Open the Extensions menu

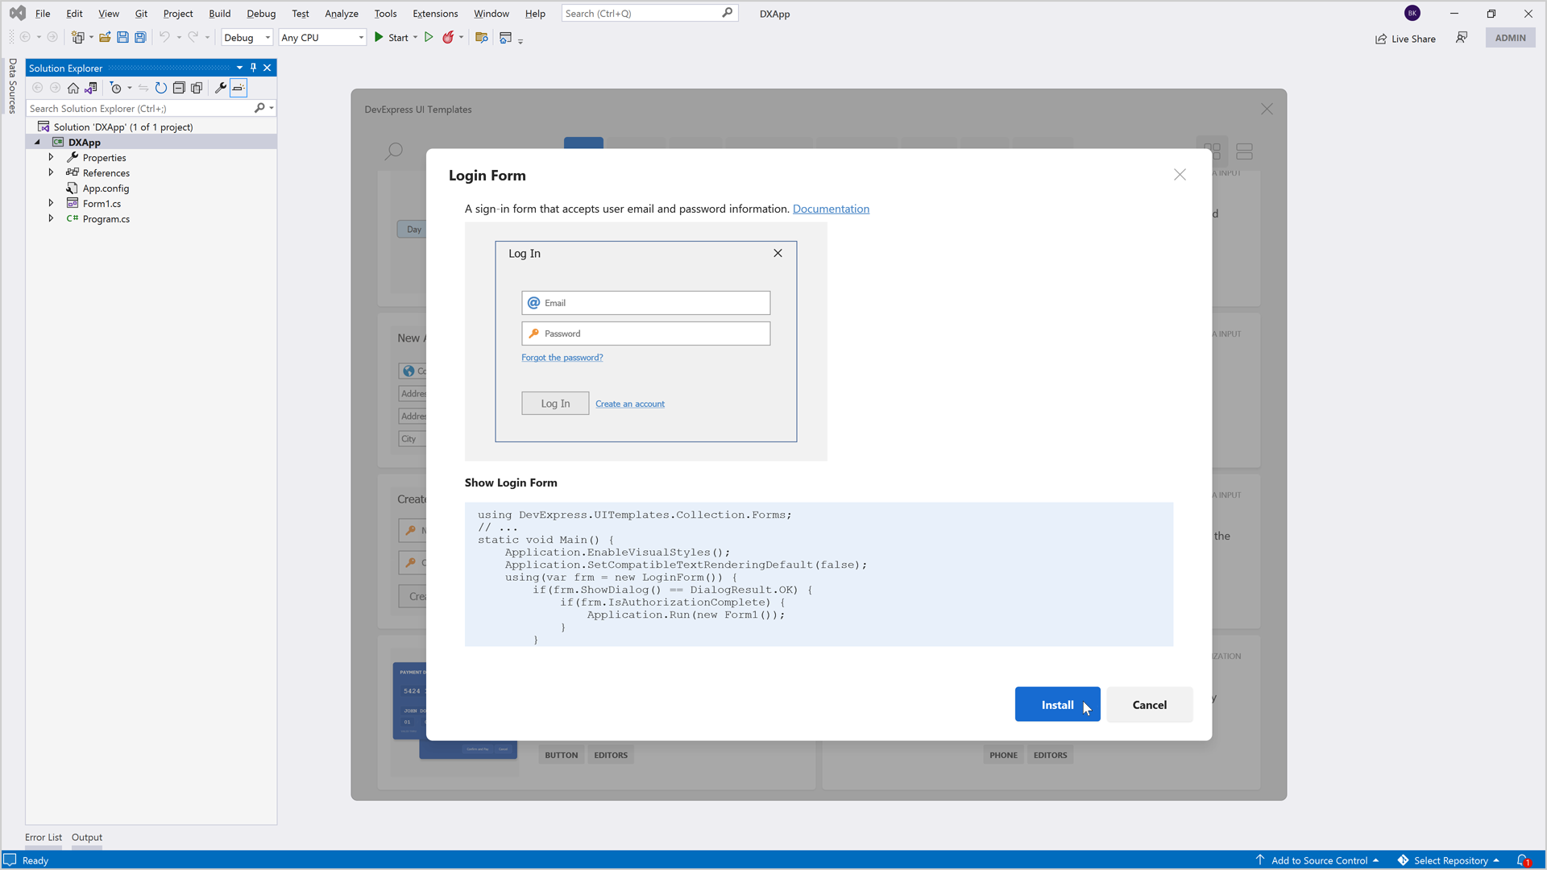coord(434,13)
